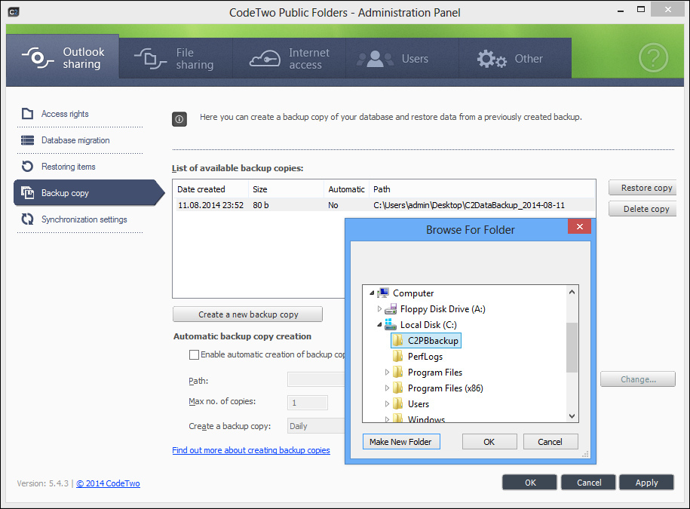The height and width of the screenshot is (509, 690).
Task: Click the Program Files (x86) folder icon
Action: [x=398, y=388]
